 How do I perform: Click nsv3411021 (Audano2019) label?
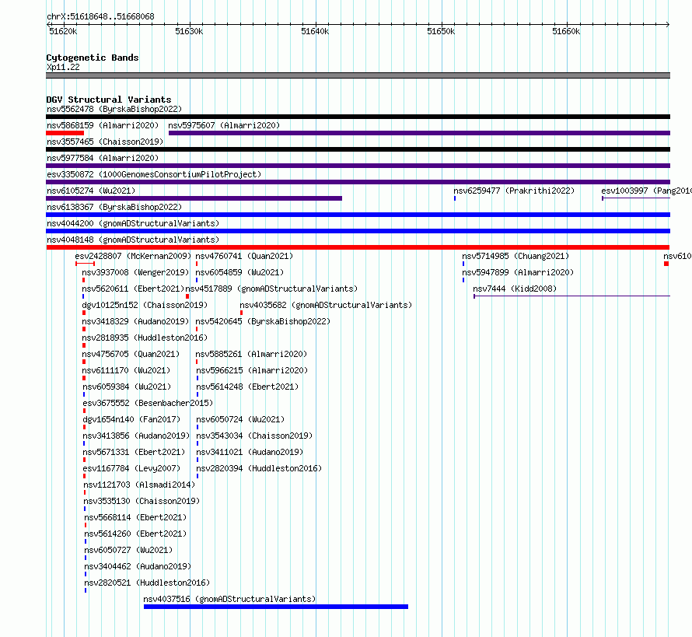pos(250,452)
